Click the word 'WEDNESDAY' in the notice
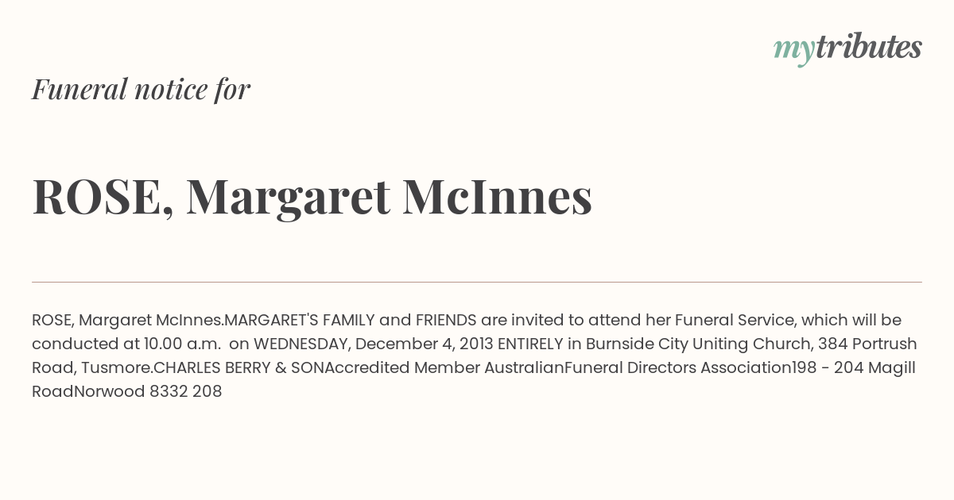954x500 pixels. click(x=301, y=344)
